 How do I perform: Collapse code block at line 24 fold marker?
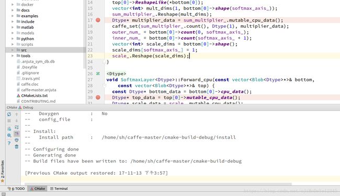click(x=104, y=62)
